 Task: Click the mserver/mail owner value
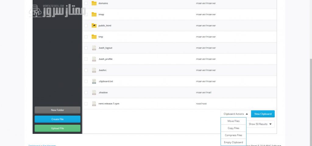tap(204, 93)
